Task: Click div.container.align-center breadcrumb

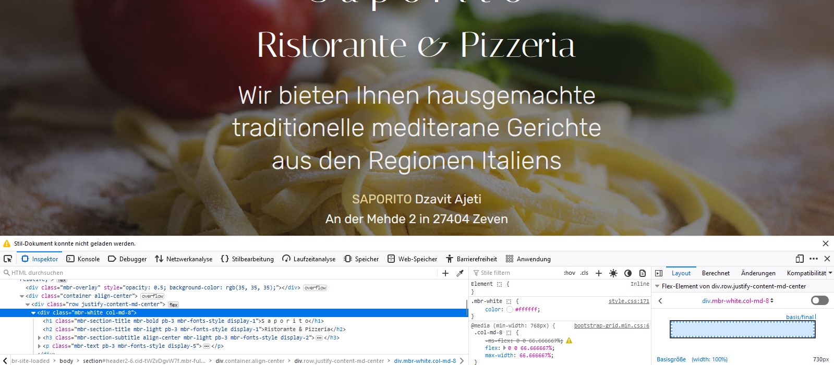Action: 250,361
